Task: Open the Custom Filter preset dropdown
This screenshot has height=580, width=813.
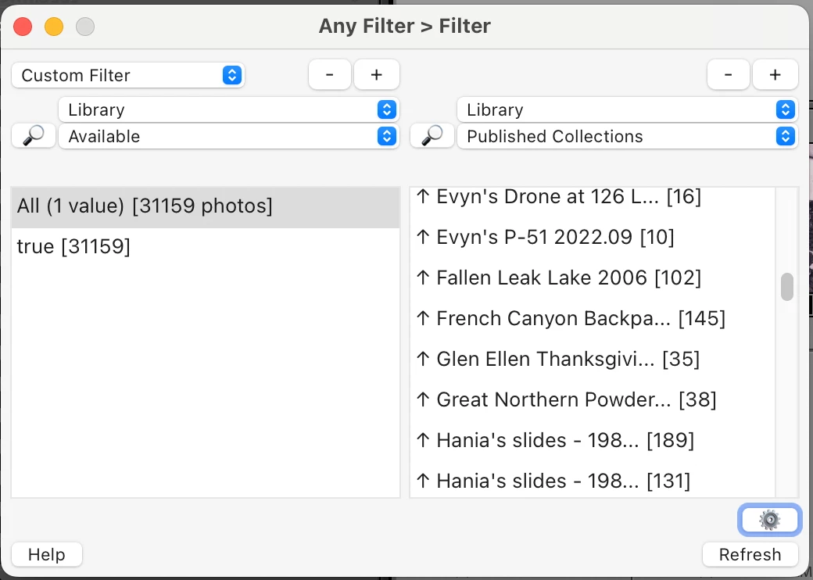Action: click(x=128, y=75)
